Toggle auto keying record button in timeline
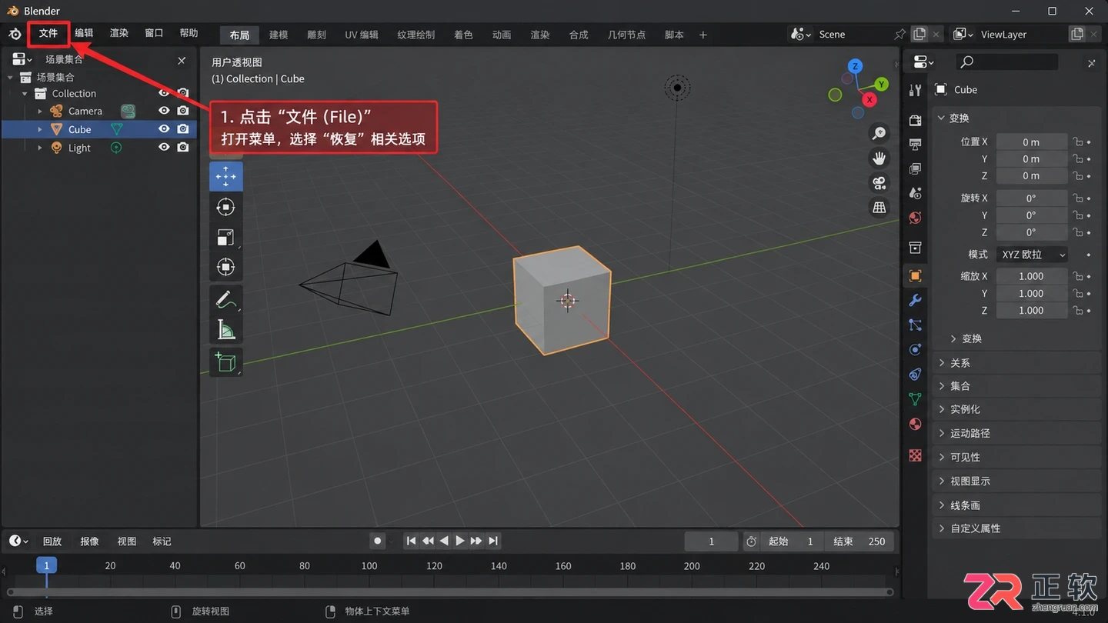The width and height of the screenshot is (1108, 623). (377, 541)
